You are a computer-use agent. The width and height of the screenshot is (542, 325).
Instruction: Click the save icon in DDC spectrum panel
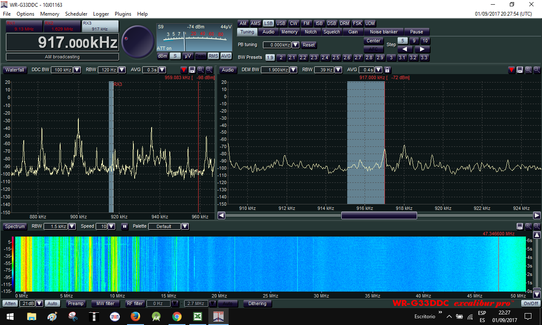tap(192, 70)
